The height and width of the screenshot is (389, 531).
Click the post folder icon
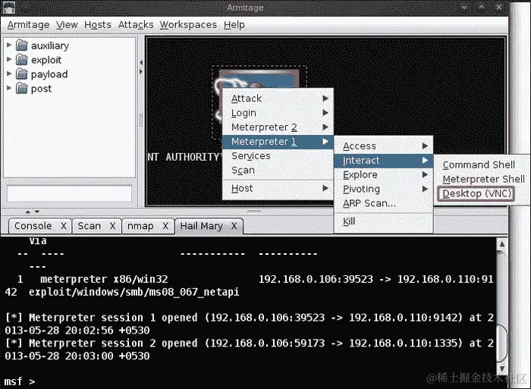(x=22, y=89)
